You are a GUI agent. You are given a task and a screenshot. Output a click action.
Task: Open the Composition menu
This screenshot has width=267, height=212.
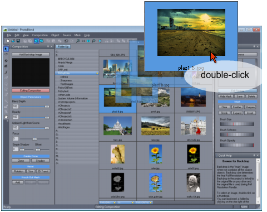pyautogui.click(x=40, y=35)
